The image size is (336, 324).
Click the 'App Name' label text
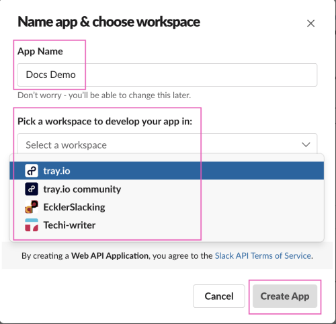(40, 52)
